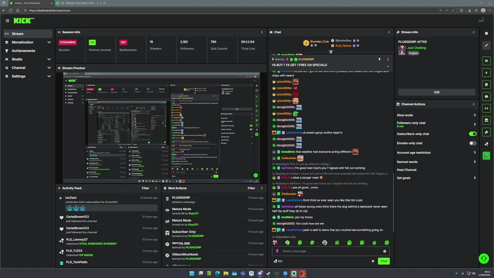494x278 pixels.
Task: Open chat settings gear icon
Action: click(373, 261)
